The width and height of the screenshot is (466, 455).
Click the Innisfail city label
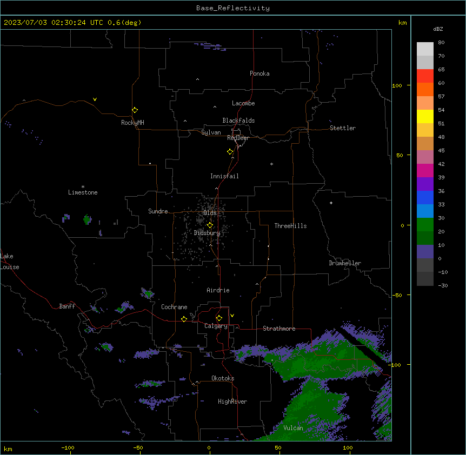click(224, 176)
